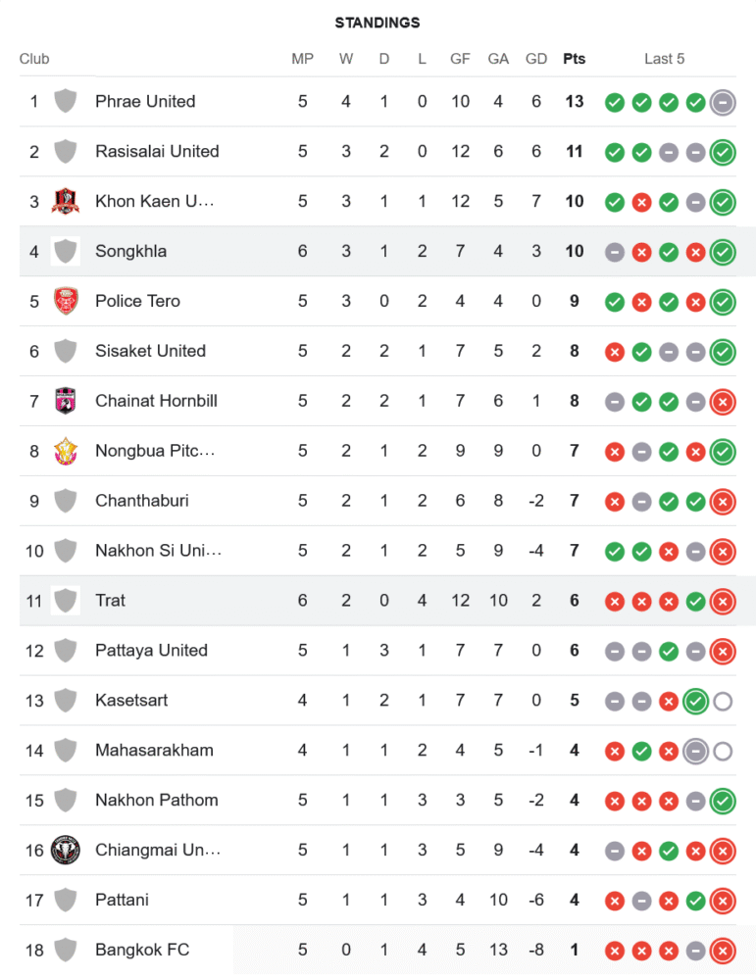Click the Trat shield placeholder logo
Image resolution: width=756 pixels, height=980 pixels.
(x=66, y=601)
